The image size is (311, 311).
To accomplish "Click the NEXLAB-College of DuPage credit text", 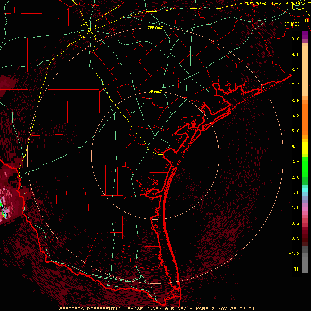I will point(278,4).
